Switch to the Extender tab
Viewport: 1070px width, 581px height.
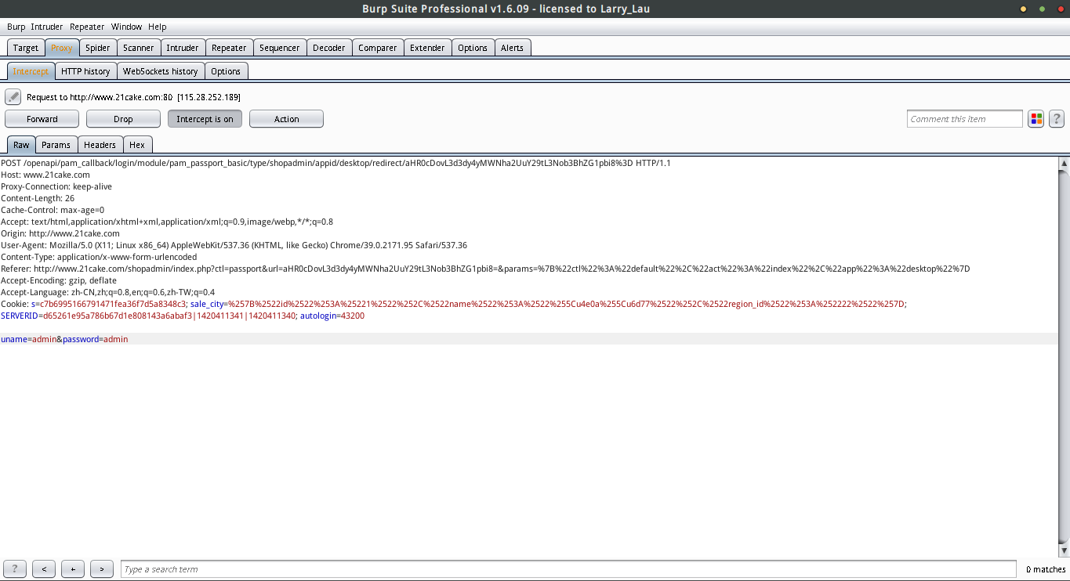427,48
